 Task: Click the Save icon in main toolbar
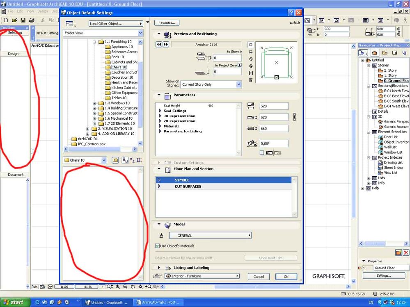click(x=23, y=20)
